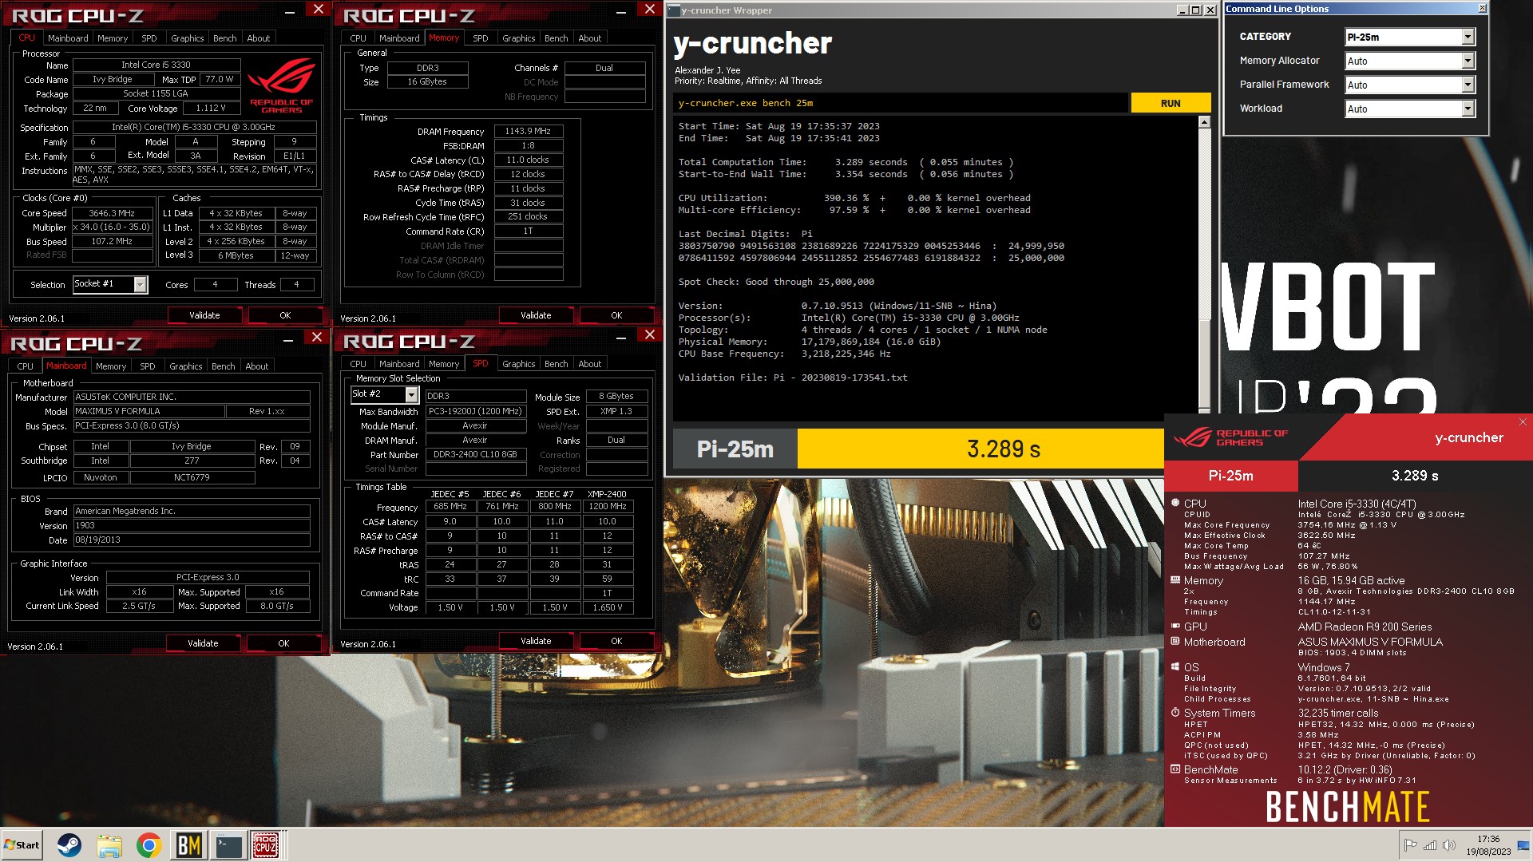
Task: Open the network tray icon
Action: (1429, 845)
